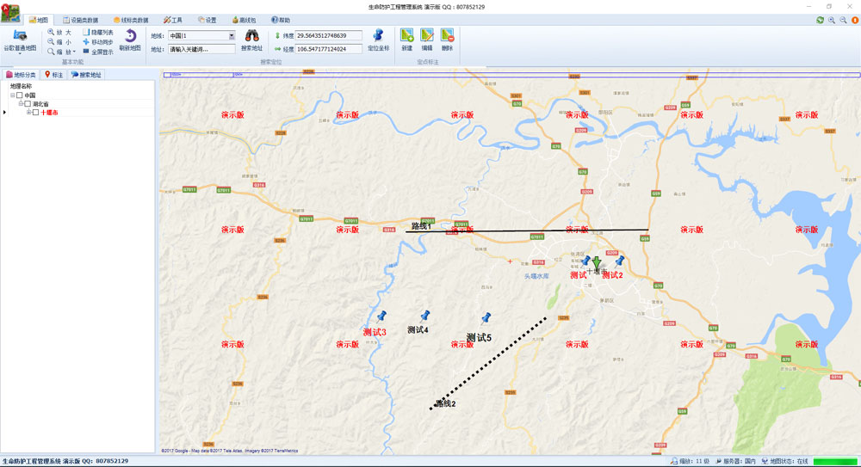Image resolution: width=861 pixels, height=467 pixels.
Task: Click the 删除 marker delete icon
Action: pyautogui.click(x=447, y=36)
